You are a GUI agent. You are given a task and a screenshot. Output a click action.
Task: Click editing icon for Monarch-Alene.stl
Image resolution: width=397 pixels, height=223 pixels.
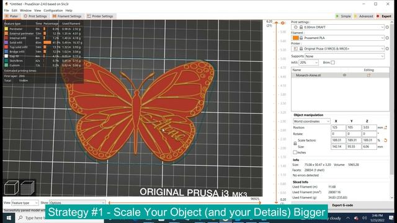(x=368, y=76)
